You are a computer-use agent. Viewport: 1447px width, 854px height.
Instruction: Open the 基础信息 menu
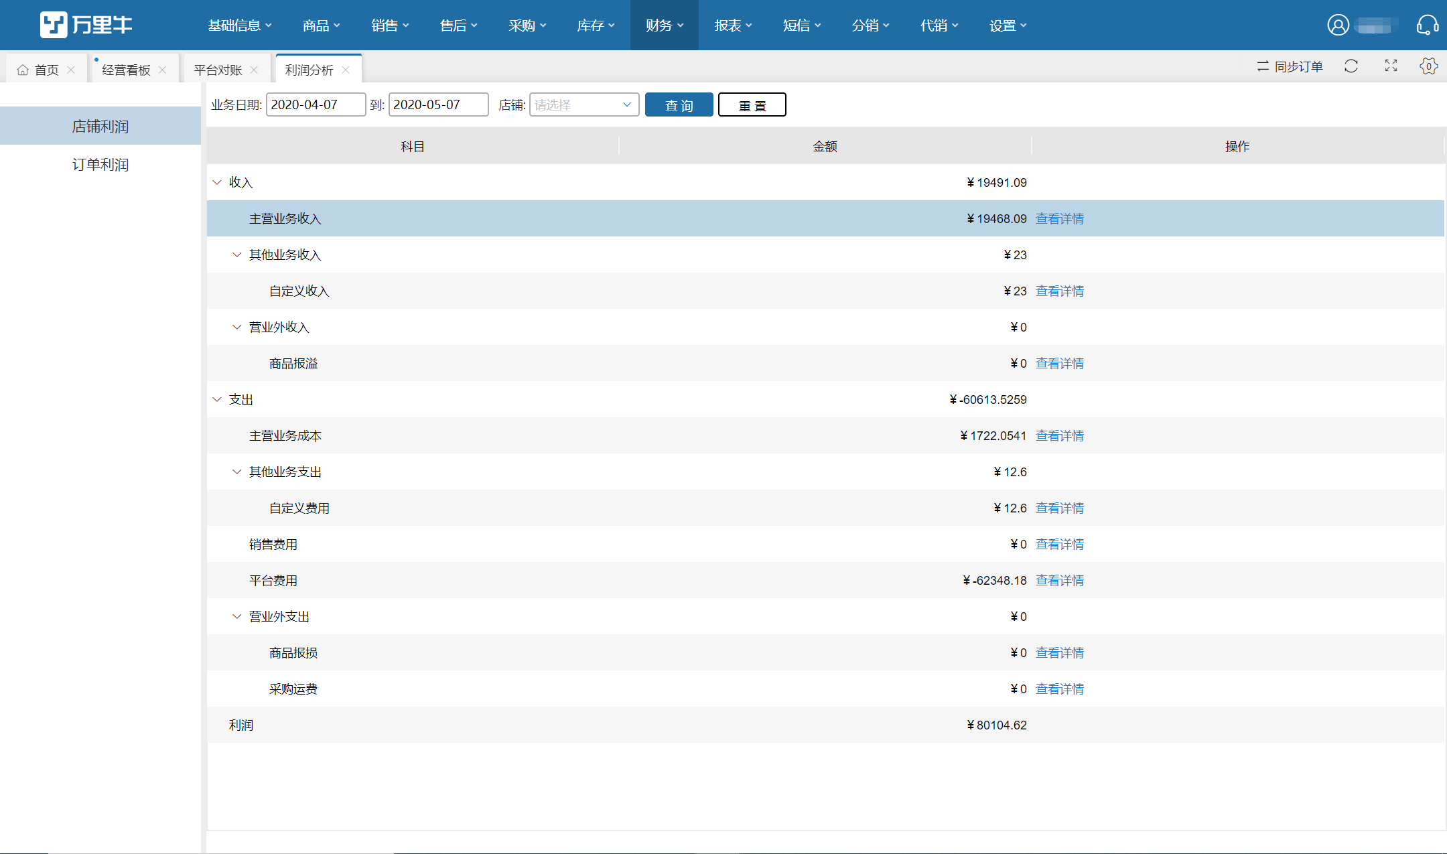point(240,25)
